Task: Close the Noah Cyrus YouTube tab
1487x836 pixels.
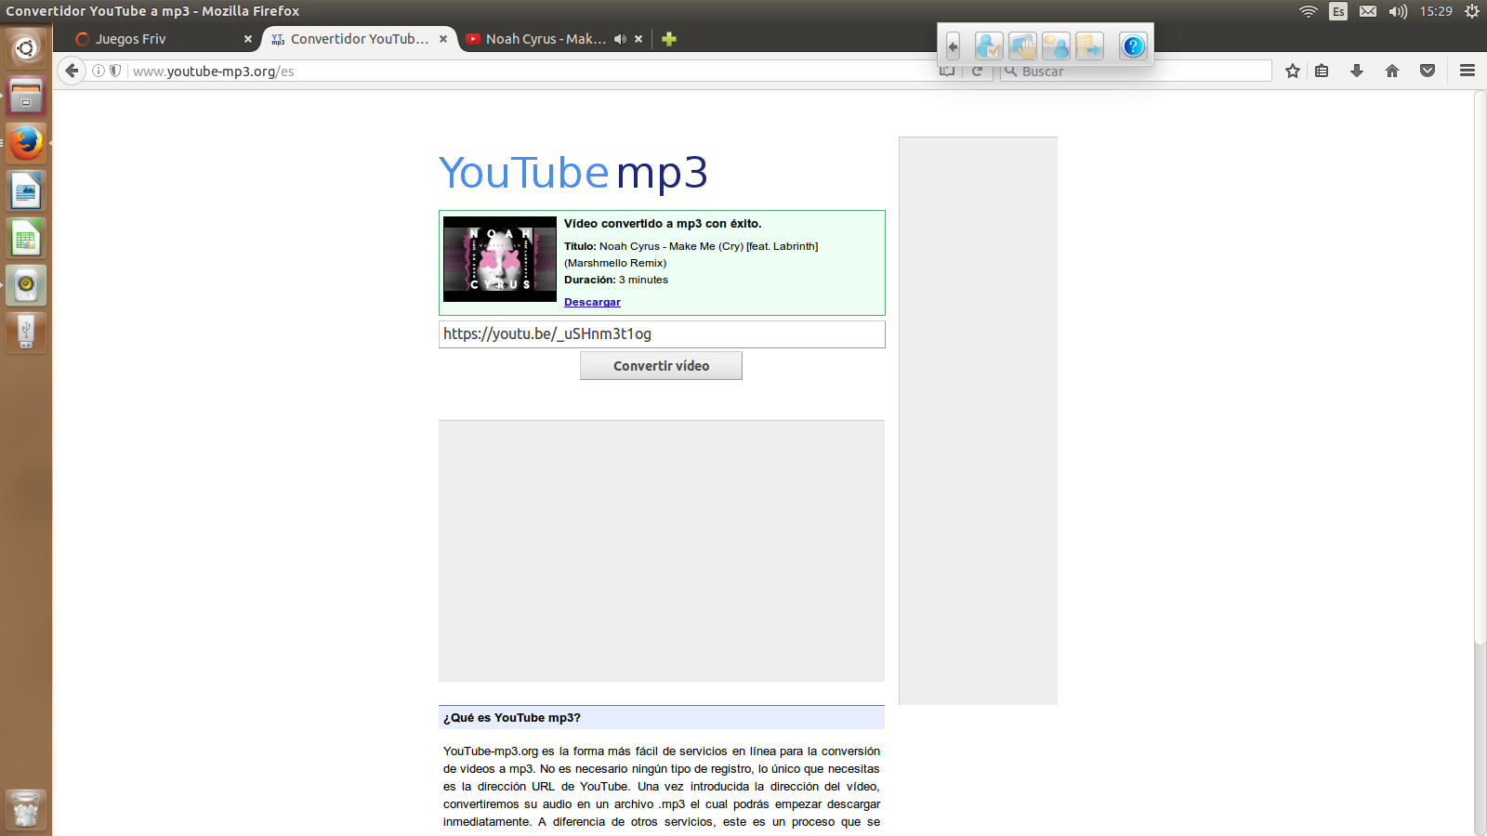Action: [638, 39]
